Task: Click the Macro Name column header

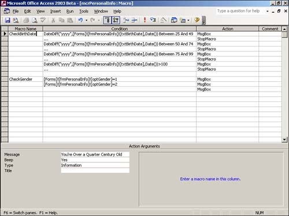Action: (25, 29)
